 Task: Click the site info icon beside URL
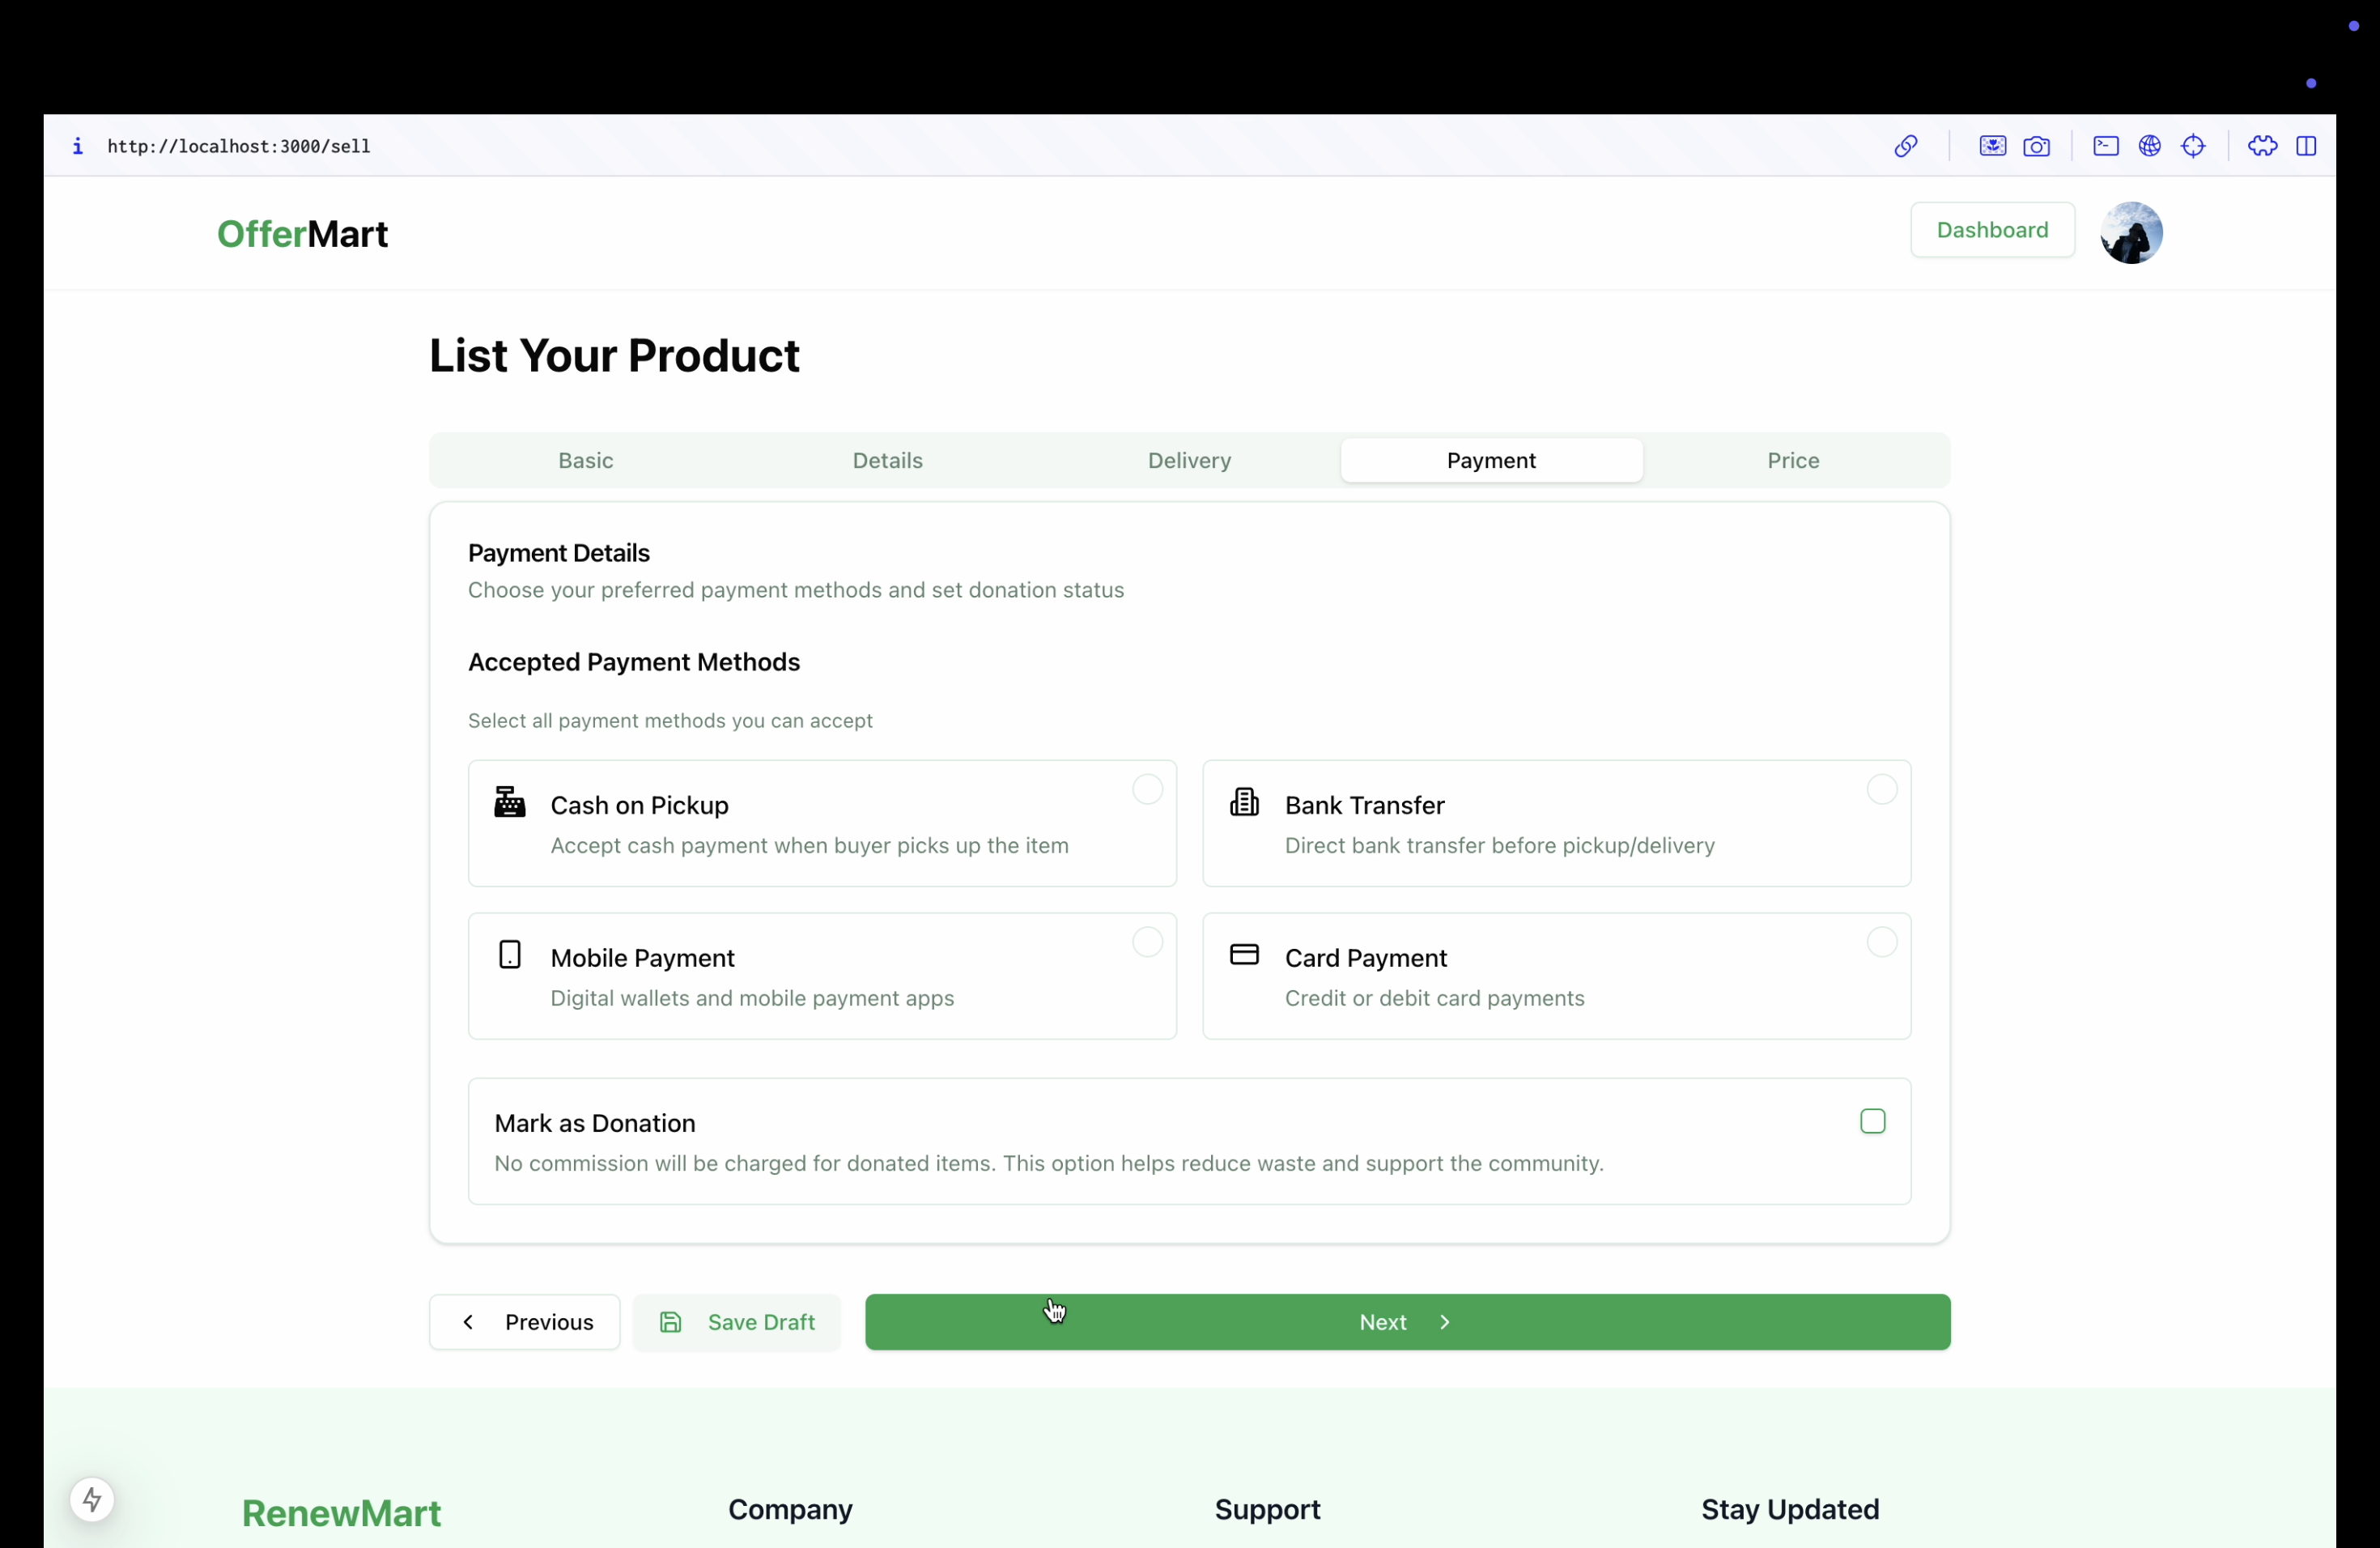78,146
